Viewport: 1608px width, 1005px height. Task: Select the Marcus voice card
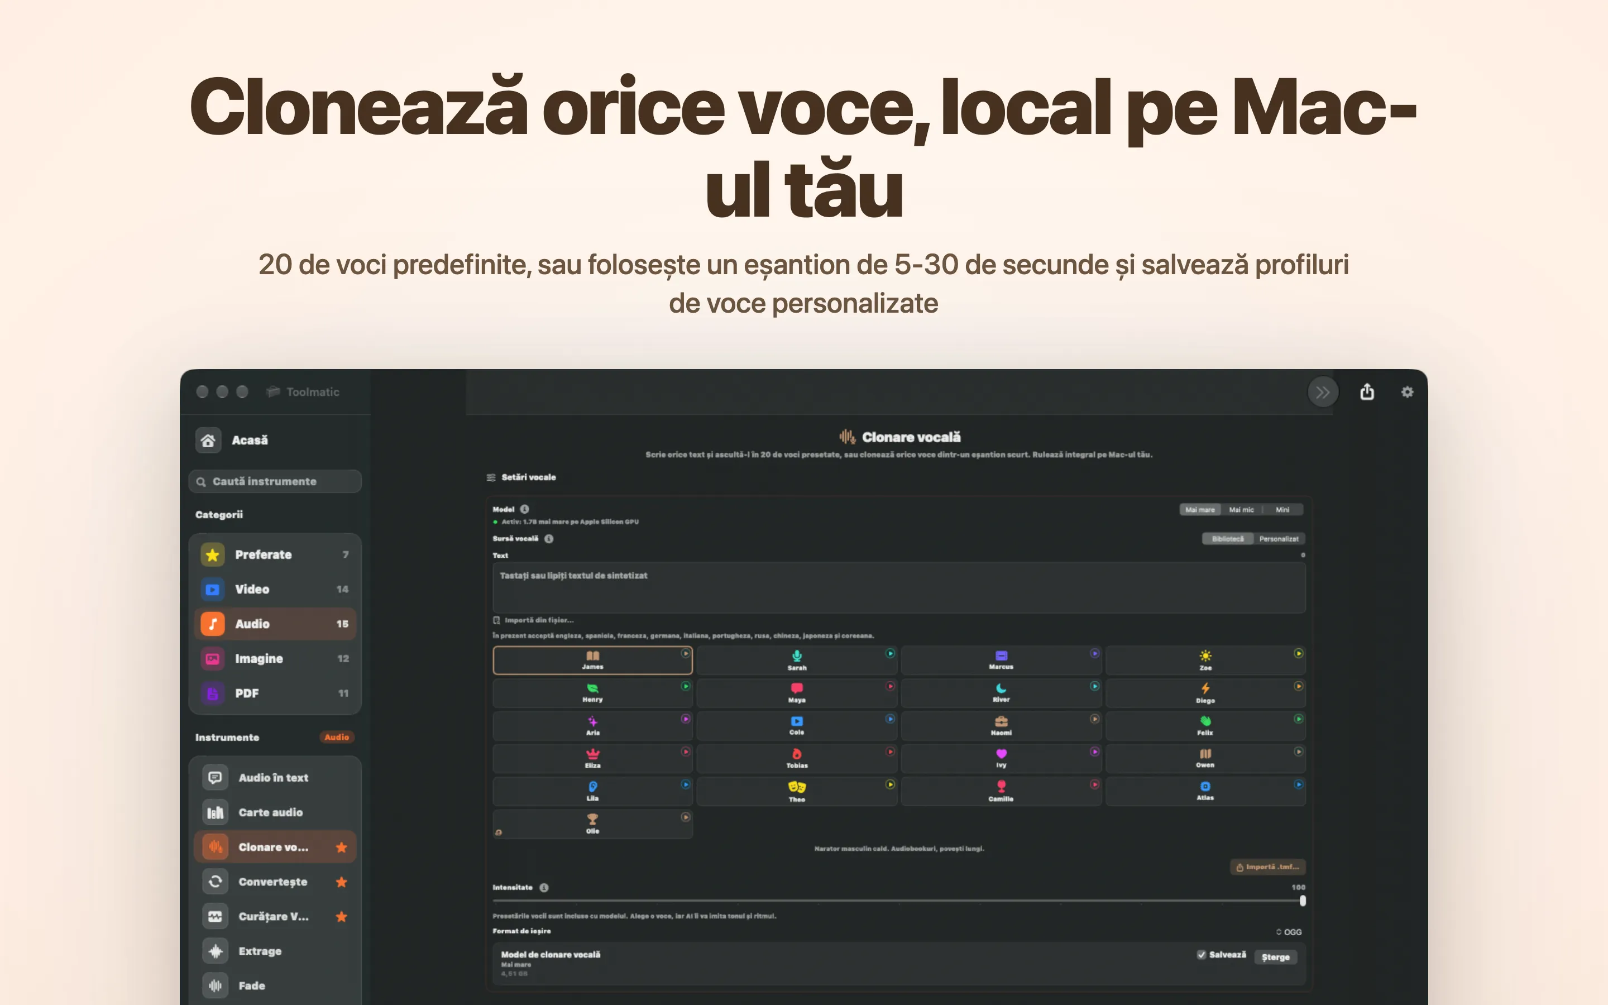1001,660
